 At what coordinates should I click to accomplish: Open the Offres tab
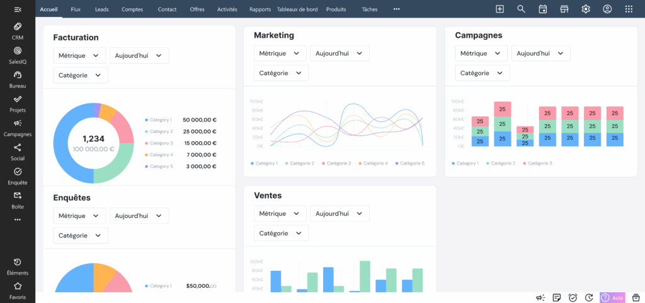click(x=197, y=9)
